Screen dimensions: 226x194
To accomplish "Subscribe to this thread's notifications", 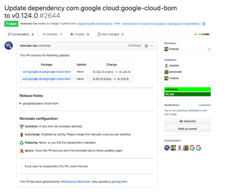I will (x=187, y=121).
